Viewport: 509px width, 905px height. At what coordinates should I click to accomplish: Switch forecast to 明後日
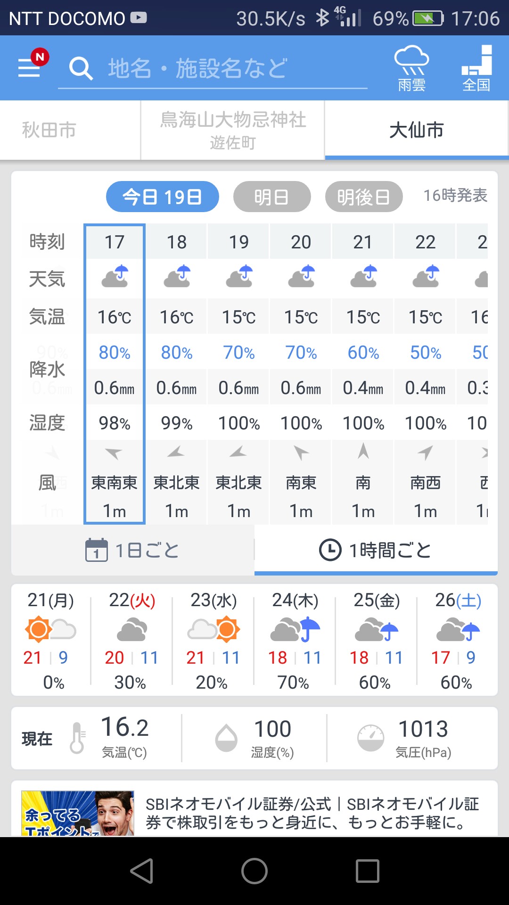[363, 197]
